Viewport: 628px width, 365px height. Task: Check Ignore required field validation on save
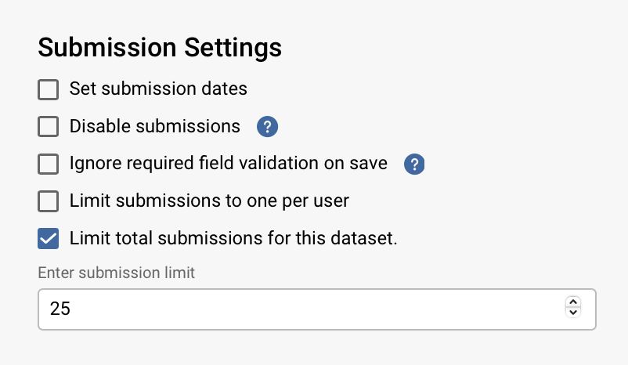click(x=49, y=164)
